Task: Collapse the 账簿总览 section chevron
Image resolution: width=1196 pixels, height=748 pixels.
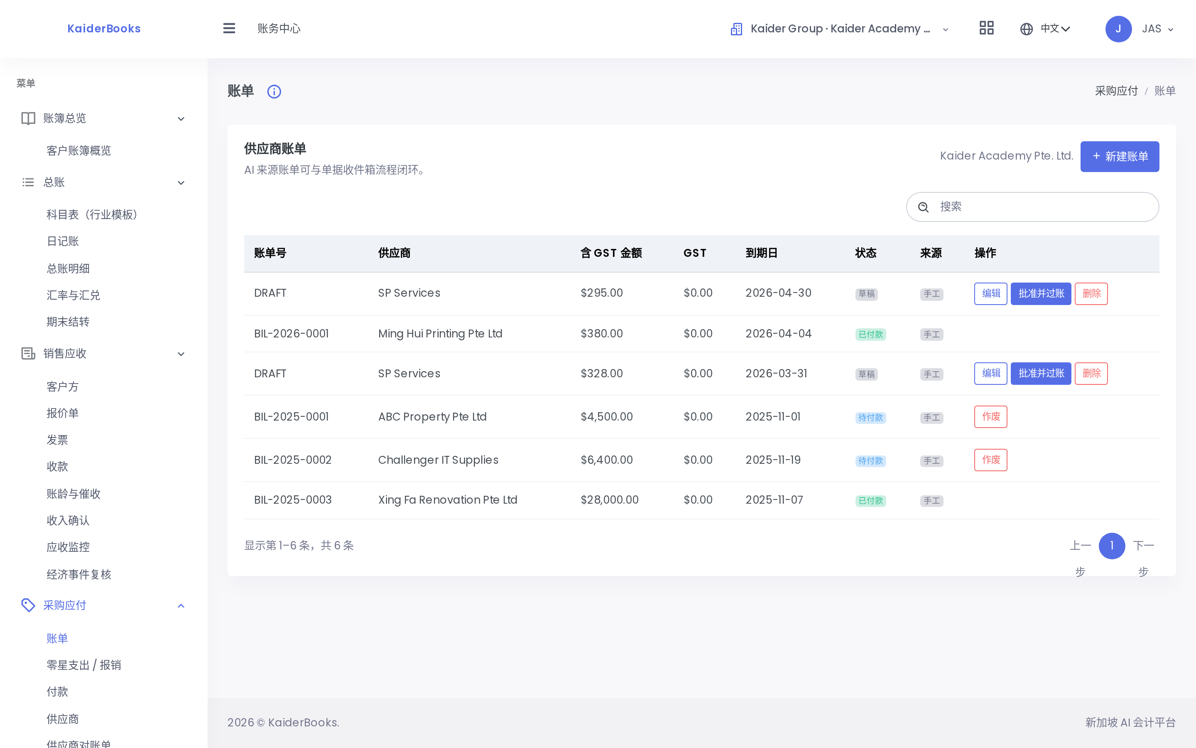Action: click(181, 119)
